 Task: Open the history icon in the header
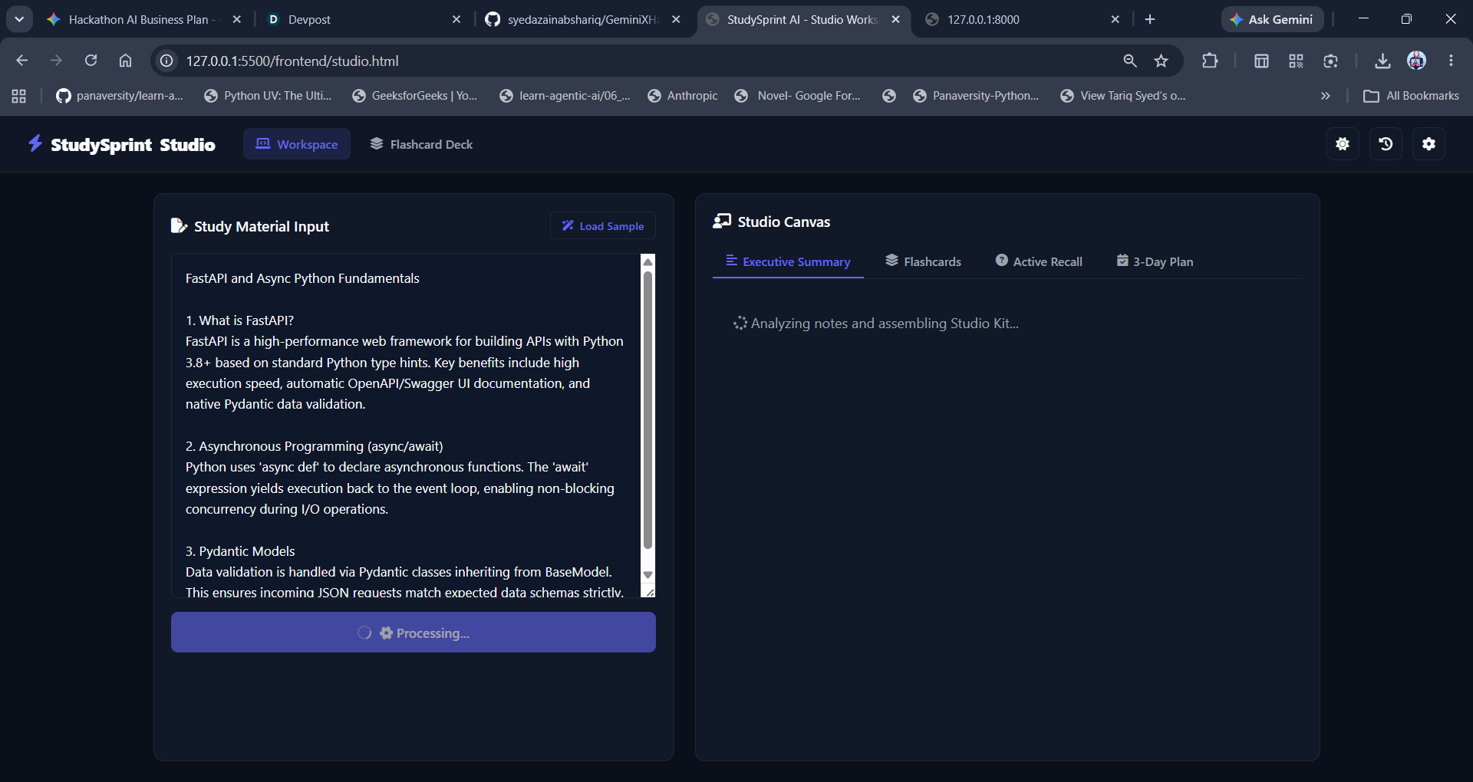pyautogui.click(x=1386, y=144)
